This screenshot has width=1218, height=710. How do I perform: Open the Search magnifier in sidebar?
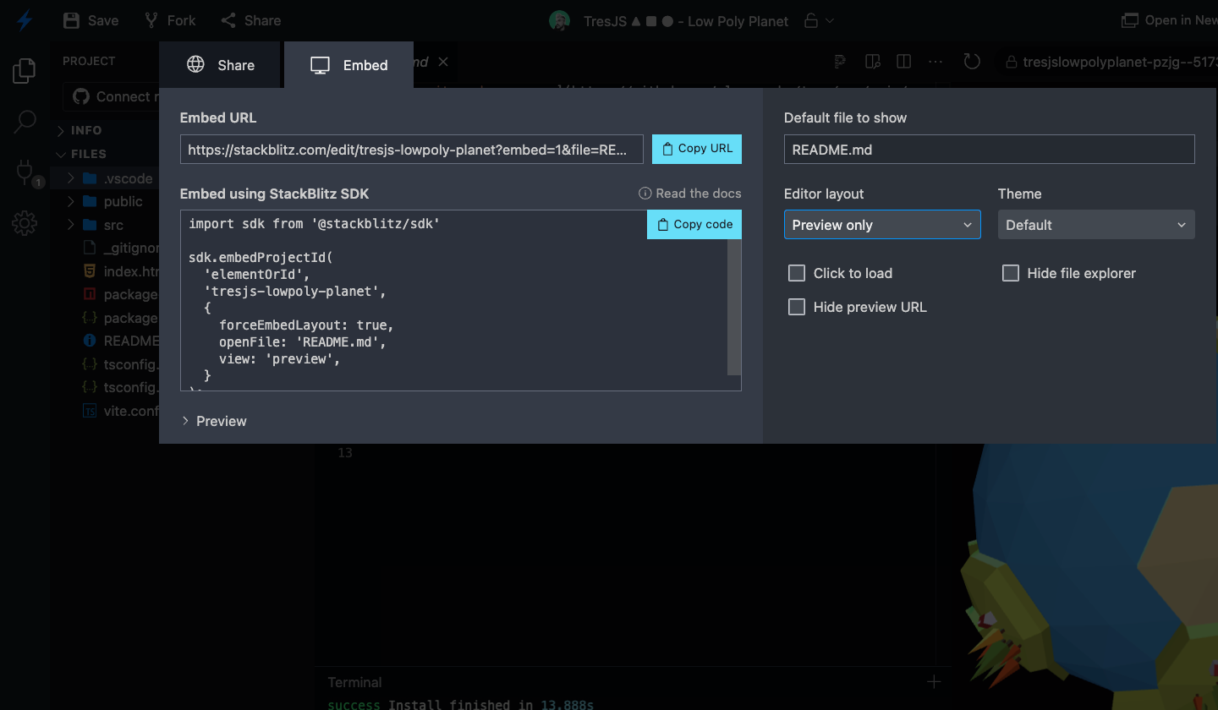25,122
